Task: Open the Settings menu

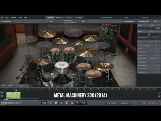Action: click(14, 17)
